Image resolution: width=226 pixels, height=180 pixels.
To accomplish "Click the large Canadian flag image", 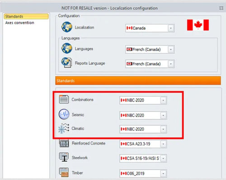I will [198, 25].
